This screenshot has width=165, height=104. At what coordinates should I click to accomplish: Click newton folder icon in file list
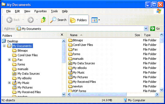pyautogui.click(x=70, y=86)
